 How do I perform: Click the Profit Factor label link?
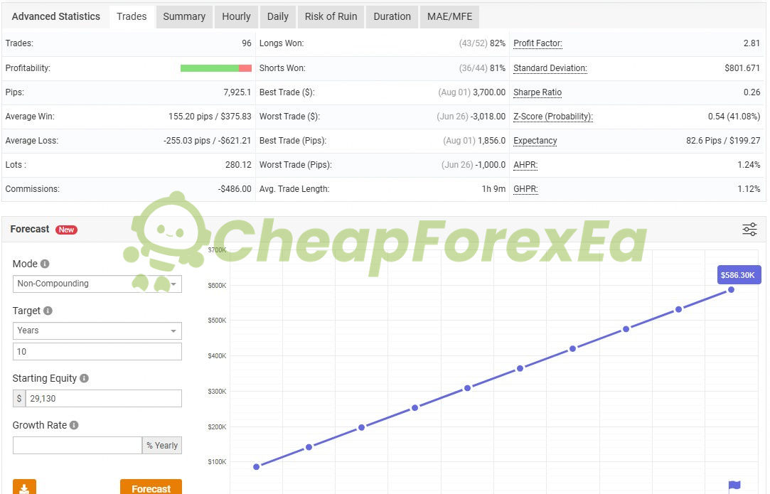(538, 43)
